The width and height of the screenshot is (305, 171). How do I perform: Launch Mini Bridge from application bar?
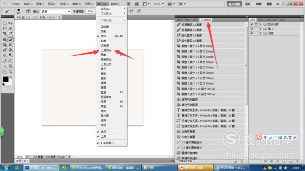137,4
